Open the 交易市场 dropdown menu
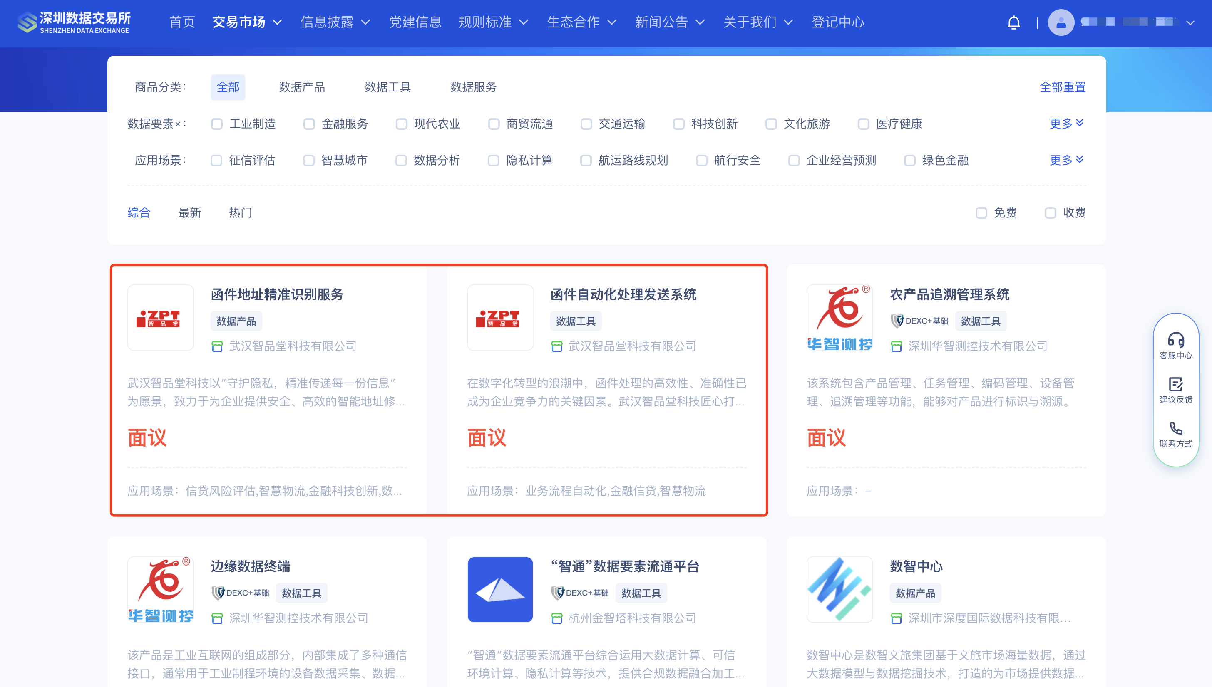The width and height of the screenshot is (1212, 687). (x=247, y=22)
